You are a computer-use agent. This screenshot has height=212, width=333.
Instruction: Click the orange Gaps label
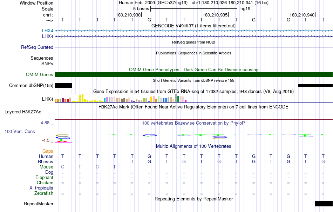click(48, 151)
